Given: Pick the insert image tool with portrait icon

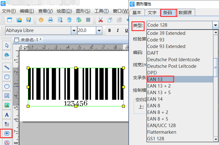Looking at the screenshot, I should [7, 96].
